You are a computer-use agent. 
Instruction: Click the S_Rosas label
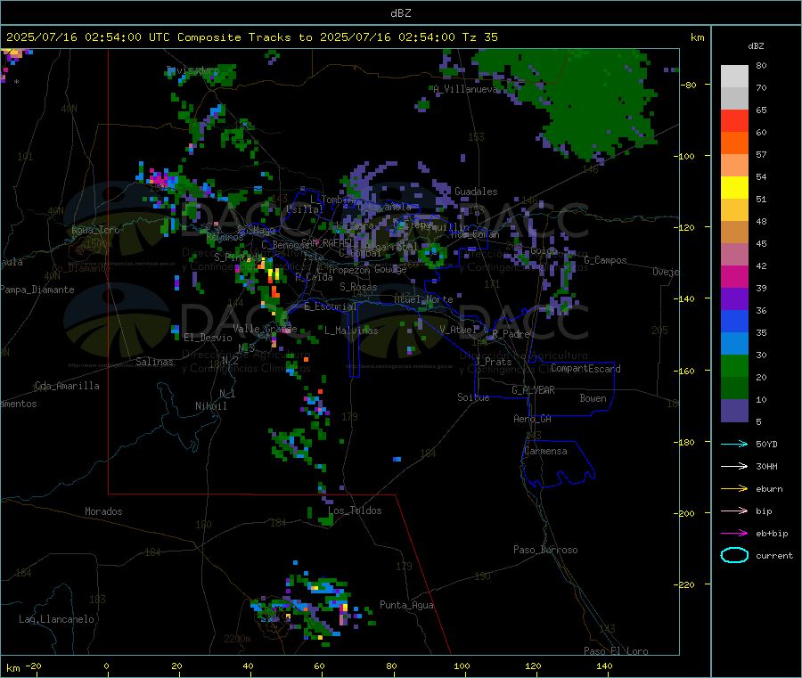pos(358,287)
